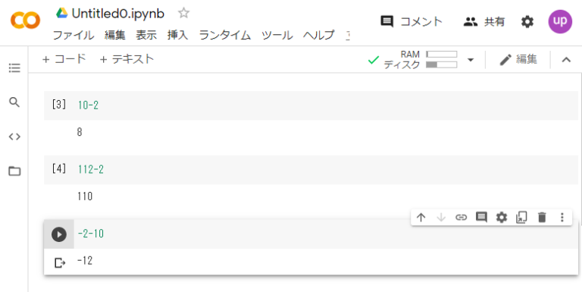Screen dimensions: 582x292
Task: Run the cell containing -2-10
Action: point(59,234)
